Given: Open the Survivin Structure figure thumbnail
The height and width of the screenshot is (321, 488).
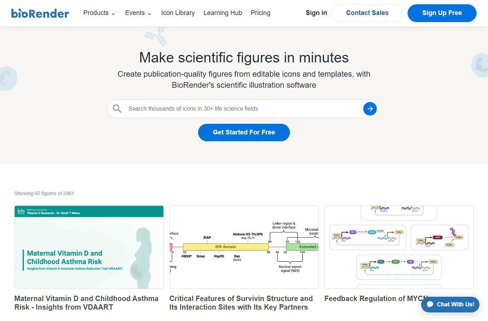Looking at the screenshot, I should click(244, 247).
